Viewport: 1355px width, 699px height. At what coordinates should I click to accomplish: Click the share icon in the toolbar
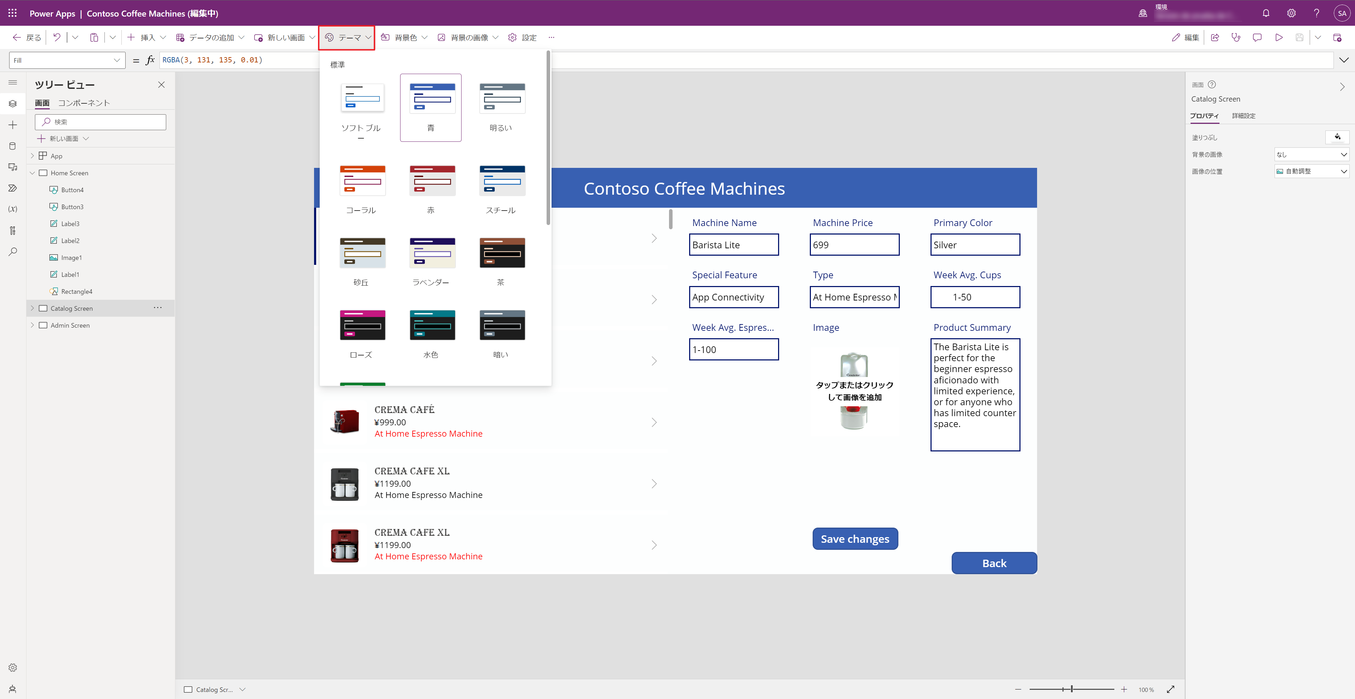(1215, 37)
